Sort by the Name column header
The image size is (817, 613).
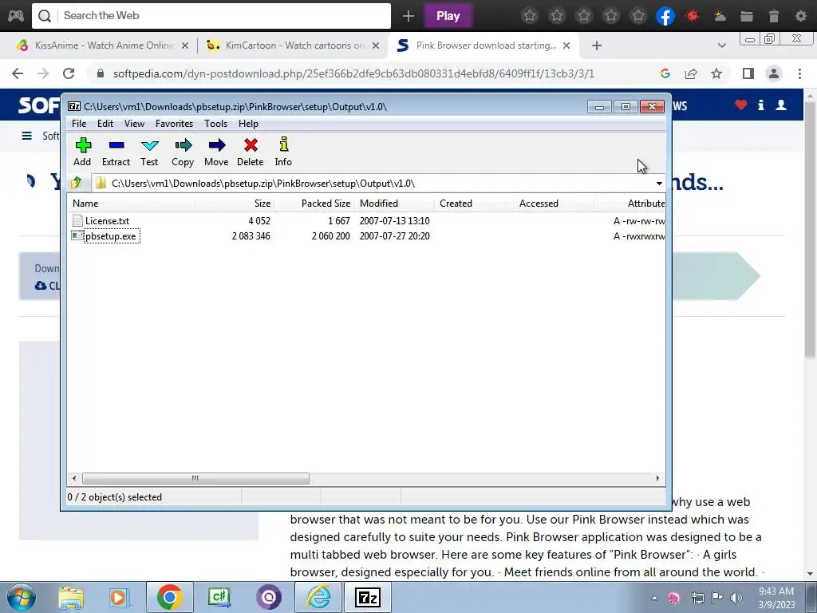pyautogui.click(x=132, y=204)
